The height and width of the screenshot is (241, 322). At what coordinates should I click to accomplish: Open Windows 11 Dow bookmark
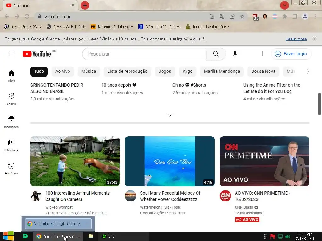(159, 27)
